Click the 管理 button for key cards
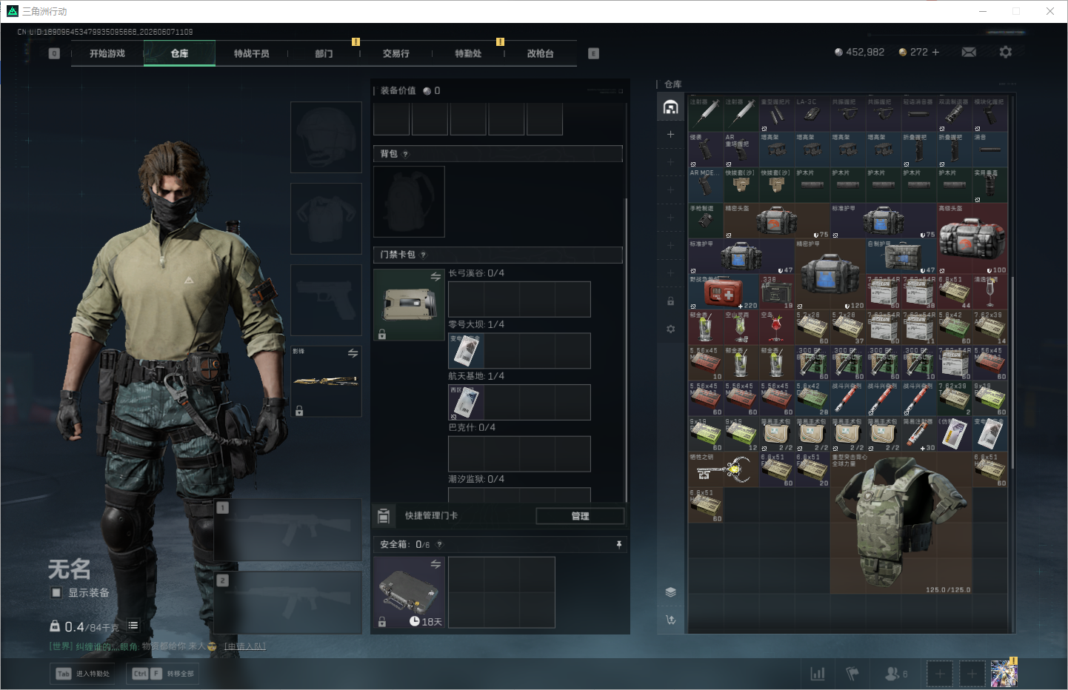Viewport: 1068px width, 690px height. click(580, 516)
